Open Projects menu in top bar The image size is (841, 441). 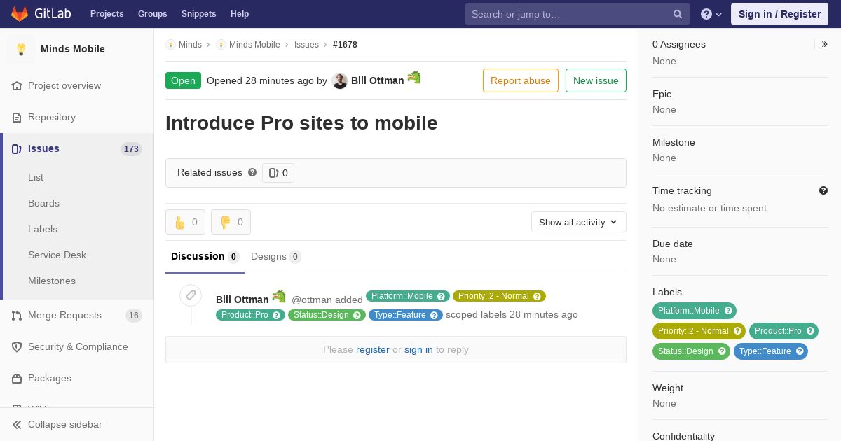coord(107,14)
